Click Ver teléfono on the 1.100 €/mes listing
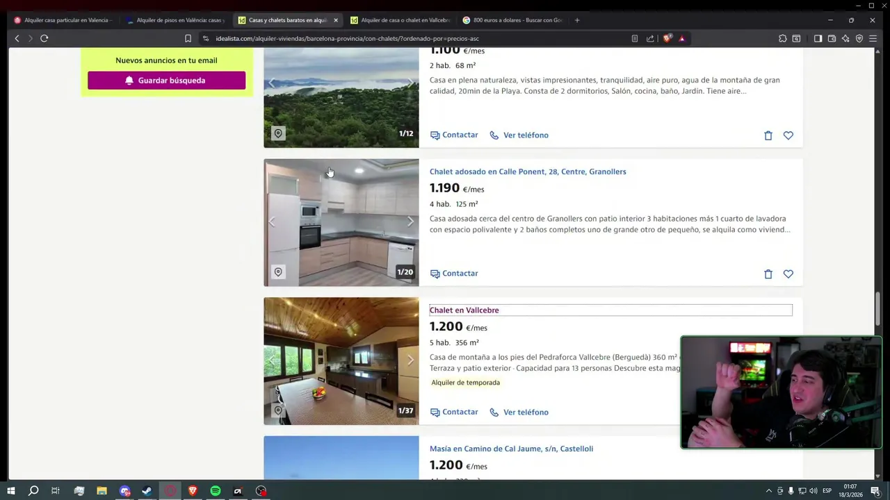The image size is (890, 500). 519,135
